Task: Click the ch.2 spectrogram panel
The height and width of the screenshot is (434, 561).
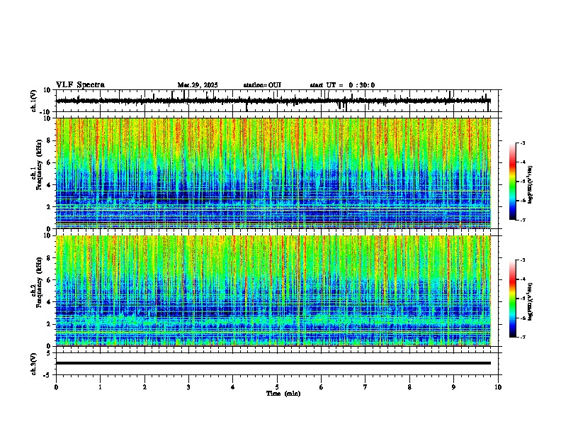Action: (x=273, y=291)
